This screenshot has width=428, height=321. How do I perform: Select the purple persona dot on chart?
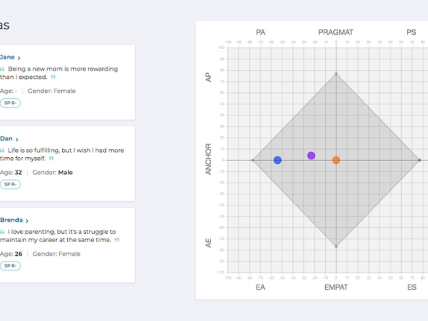311,156
